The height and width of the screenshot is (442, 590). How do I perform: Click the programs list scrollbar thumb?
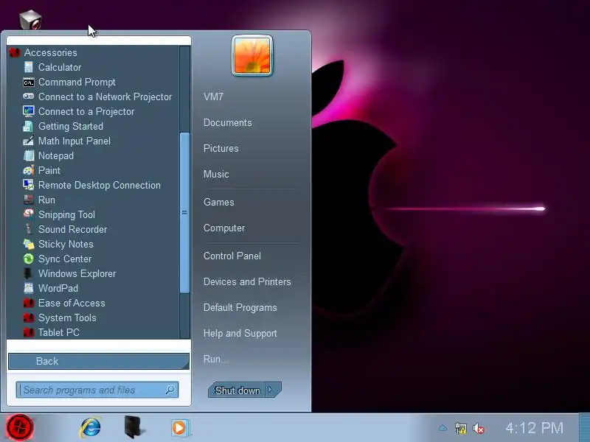point(184,212)
